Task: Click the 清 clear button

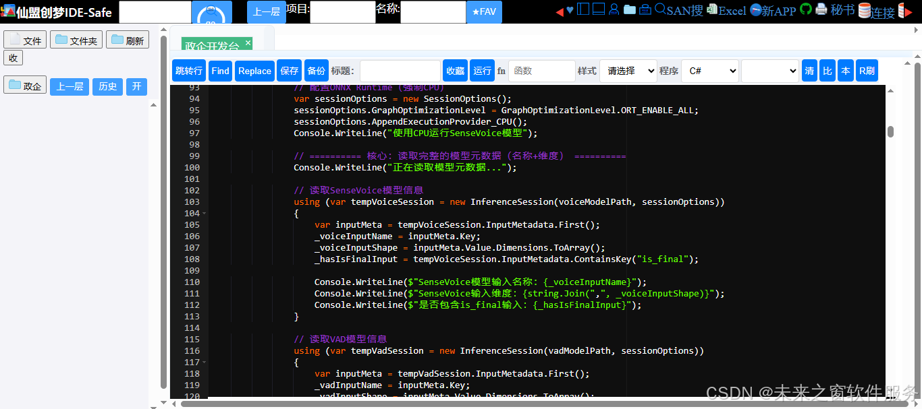Action: (x=809, y=71)
